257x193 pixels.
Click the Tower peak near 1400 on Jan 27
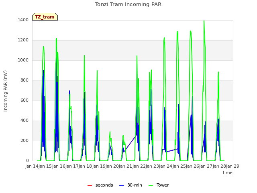coord(204,21)
